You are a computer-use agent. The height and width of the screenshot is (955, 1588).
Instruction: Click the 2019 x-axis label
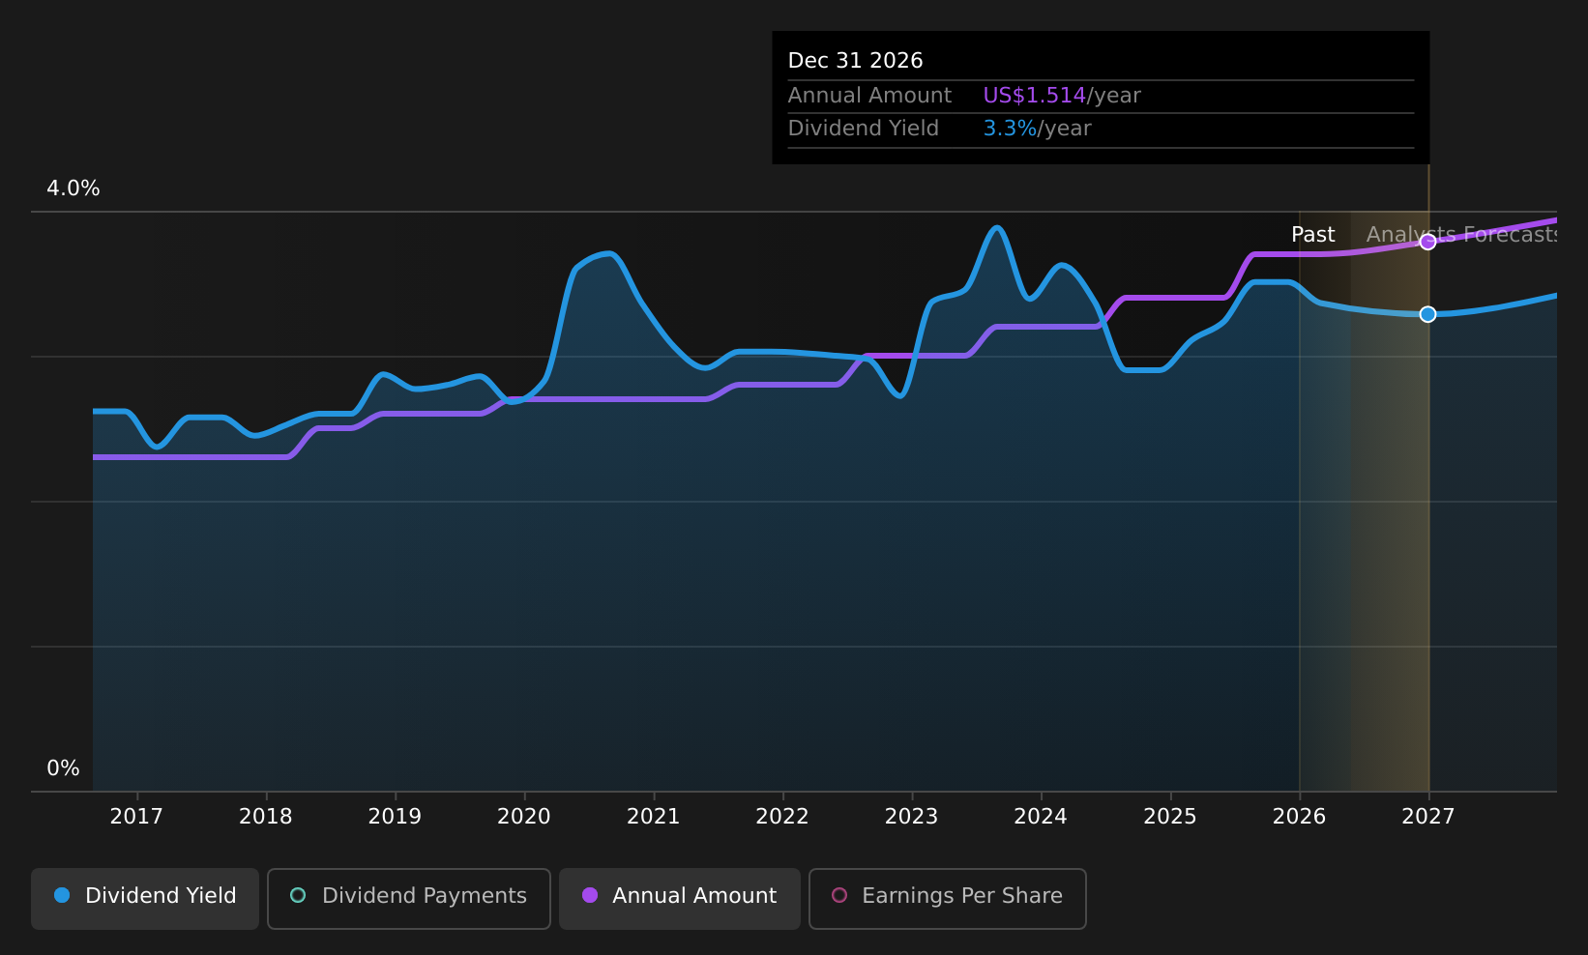click(x=395, y=817)
